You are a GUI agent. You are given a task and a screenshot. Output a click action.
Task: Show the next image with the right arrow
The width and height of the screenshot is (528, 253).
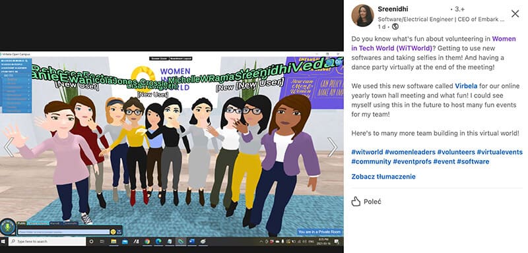(332, 147)
